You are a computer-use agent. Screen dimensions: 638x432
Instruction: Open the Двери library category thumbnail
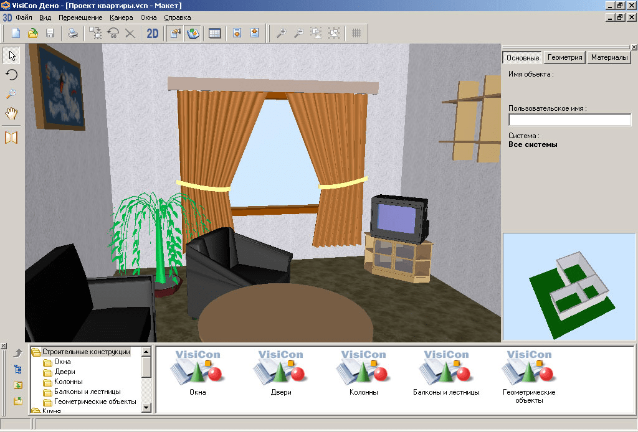tap(280, 372)
